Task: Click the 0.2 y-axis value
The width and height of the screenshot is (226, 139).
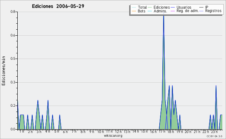Action: tap(13, 106)
